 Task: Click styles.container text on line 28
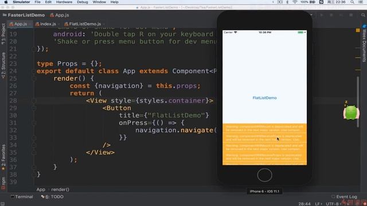click(x=172, y=101)
